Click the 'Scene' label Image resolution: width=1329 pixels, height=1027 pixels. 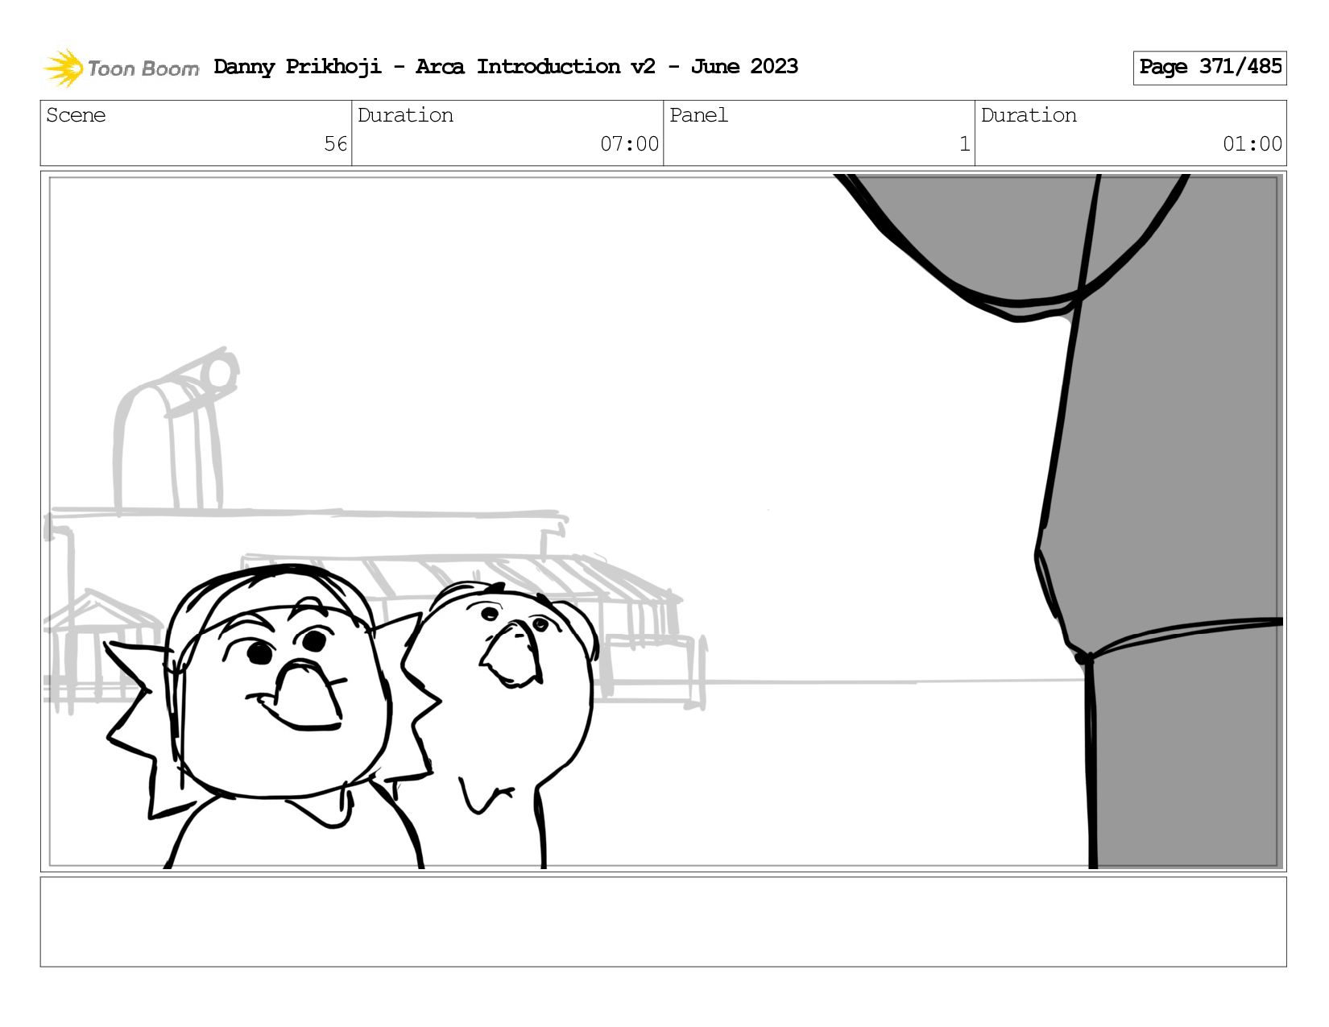76,115
